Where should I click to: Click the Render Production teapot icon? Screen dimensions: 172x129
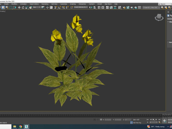[132, 8]
